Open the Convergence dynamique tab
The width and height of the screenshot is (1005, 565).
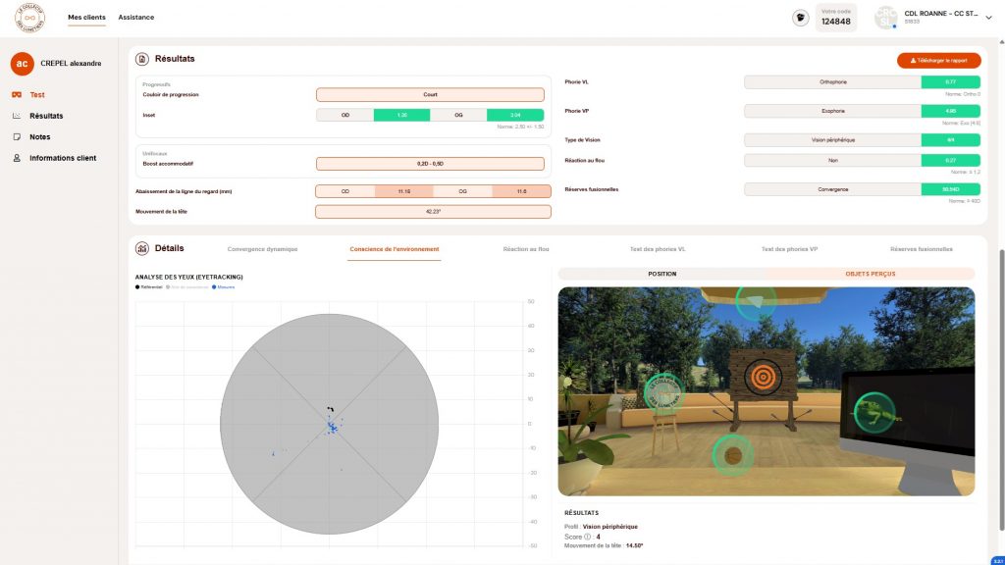pos(262,249)
